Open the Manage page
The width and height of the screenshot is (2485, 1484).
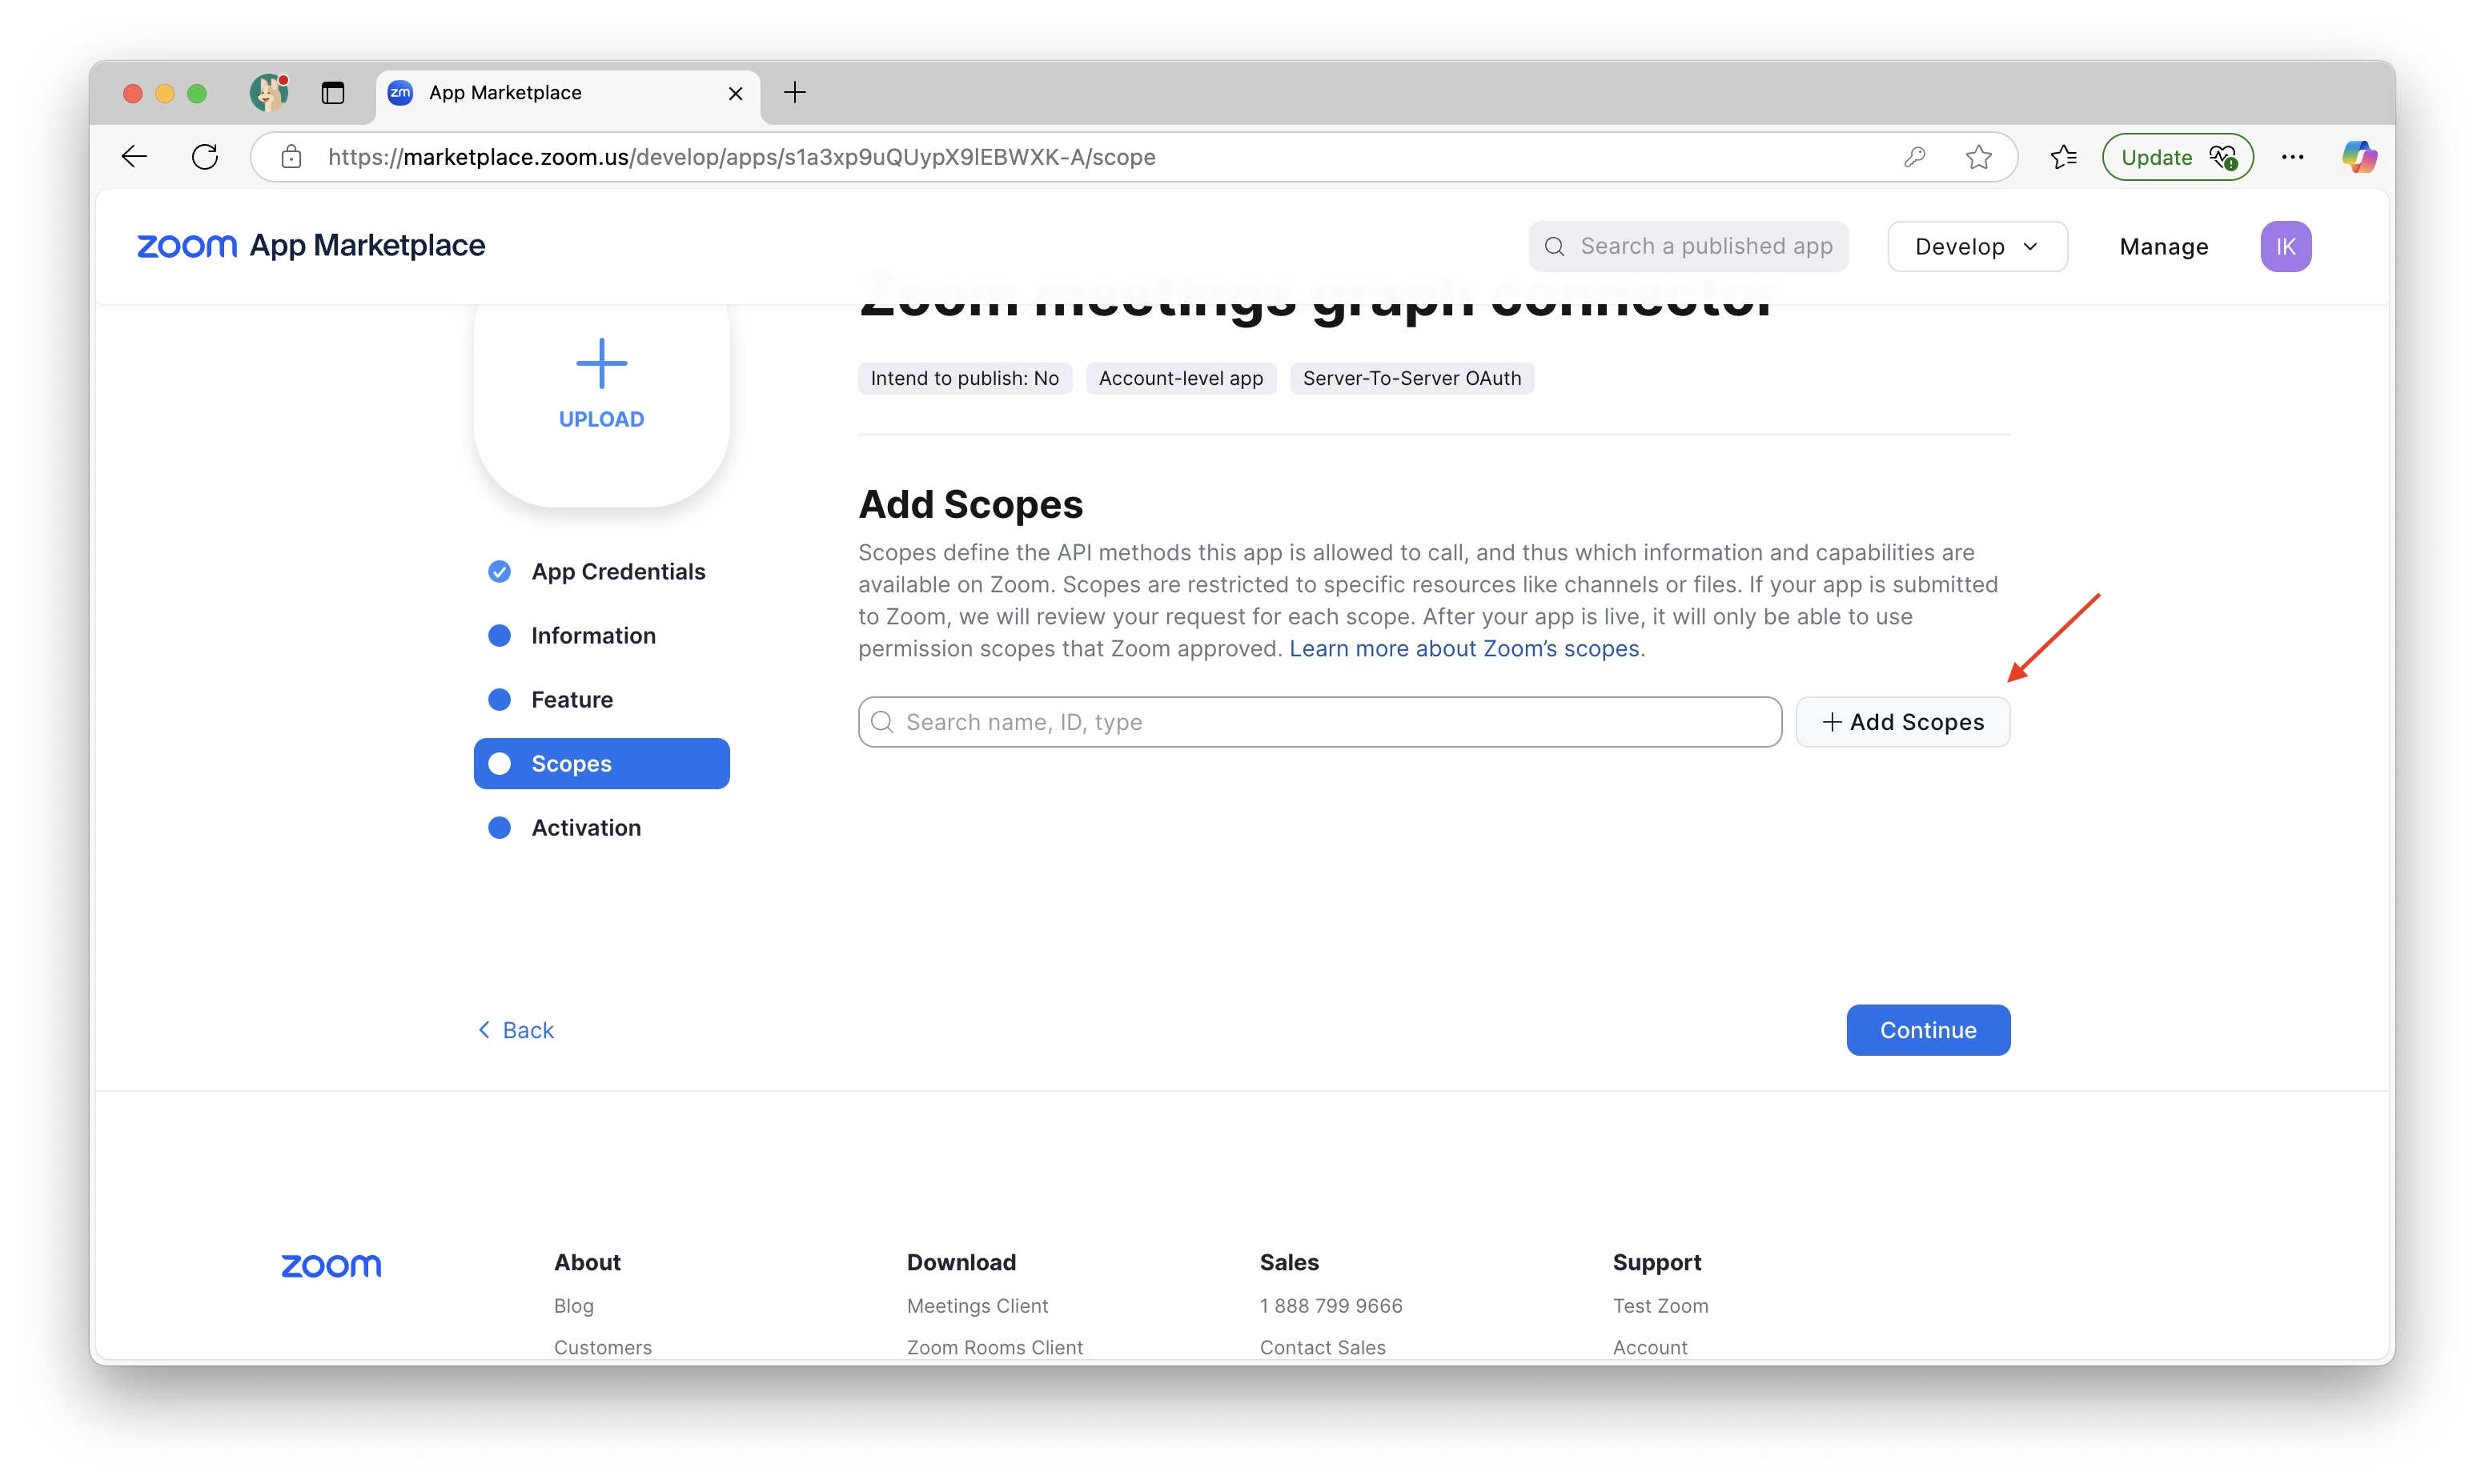coord(2163,246)
